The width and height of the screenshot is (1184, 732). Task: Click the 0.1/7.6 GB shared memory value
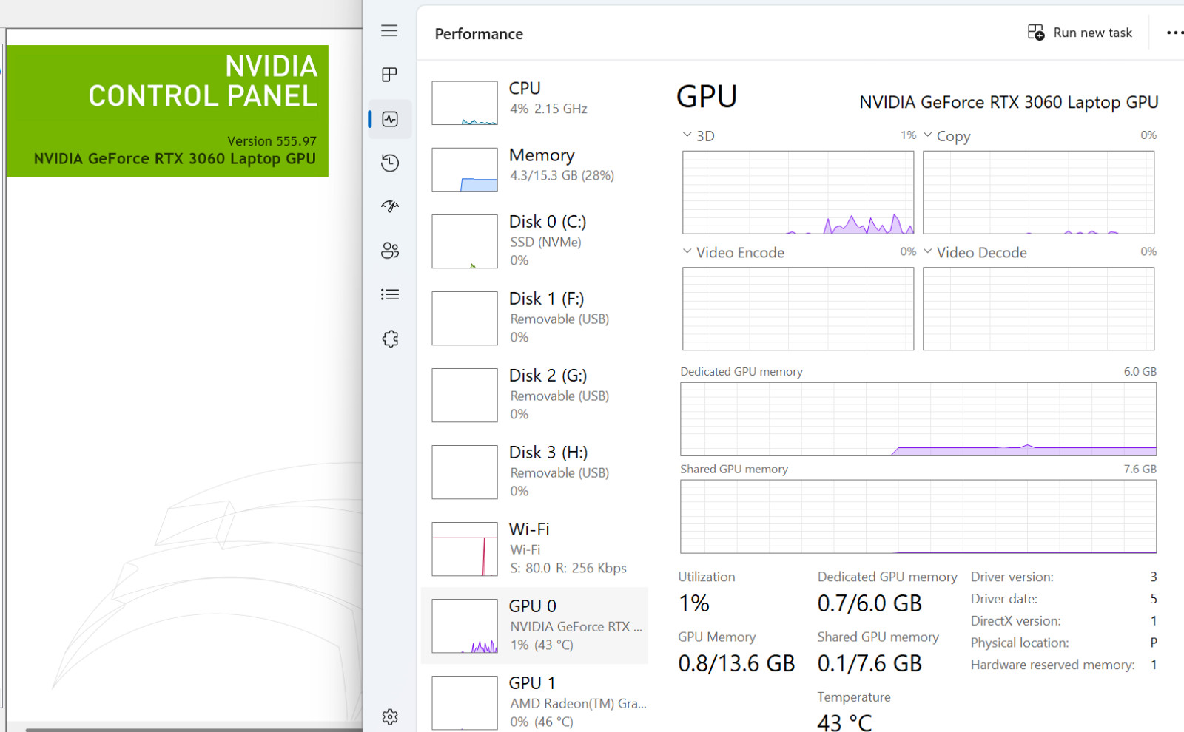[x=869, y=663]
